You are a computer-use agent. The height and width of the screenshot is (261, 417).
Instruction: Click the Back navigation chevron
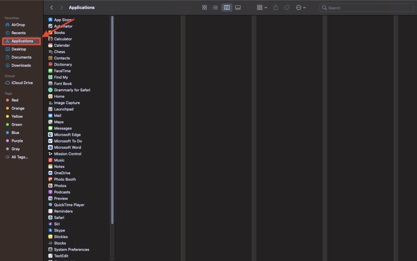pyautogui.click(x=52, y=7)
